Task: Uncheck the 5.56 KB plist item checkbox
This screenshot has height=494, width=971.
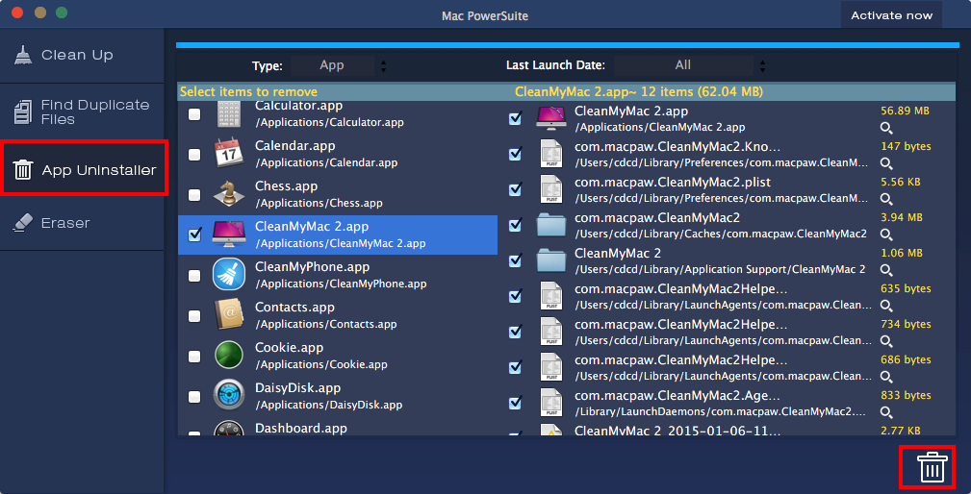Action: [515, 189]
